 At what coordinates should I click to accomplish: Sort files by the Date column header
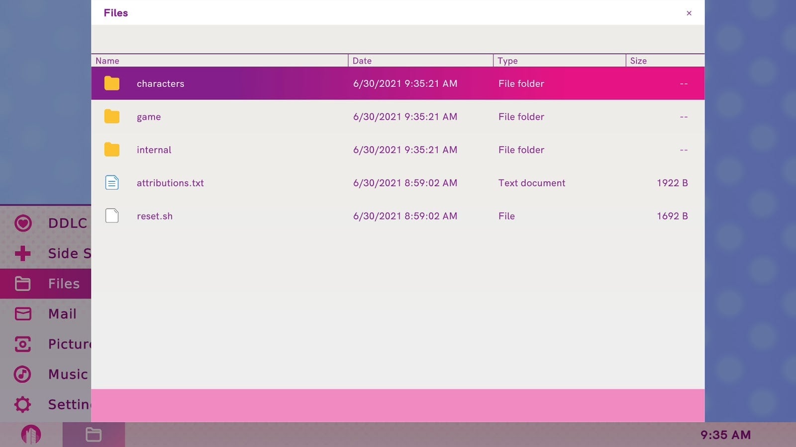pos(362,61)
